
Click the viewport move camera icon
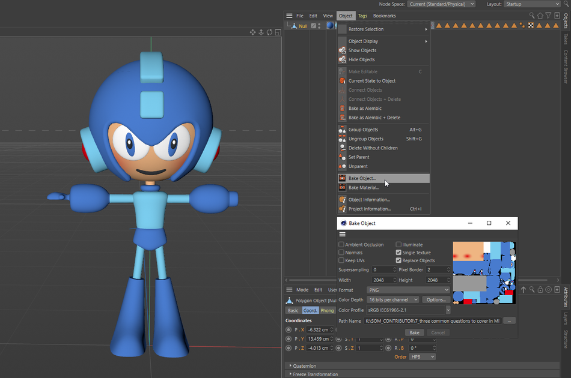(252, 32)
